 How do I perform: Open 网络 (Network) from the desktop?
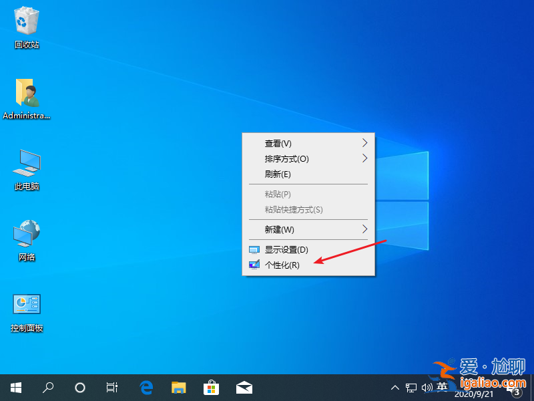[25, 235]
